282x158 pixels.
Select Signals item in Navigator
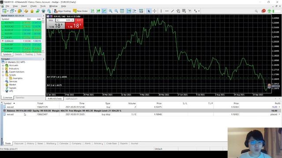point(13,88)
